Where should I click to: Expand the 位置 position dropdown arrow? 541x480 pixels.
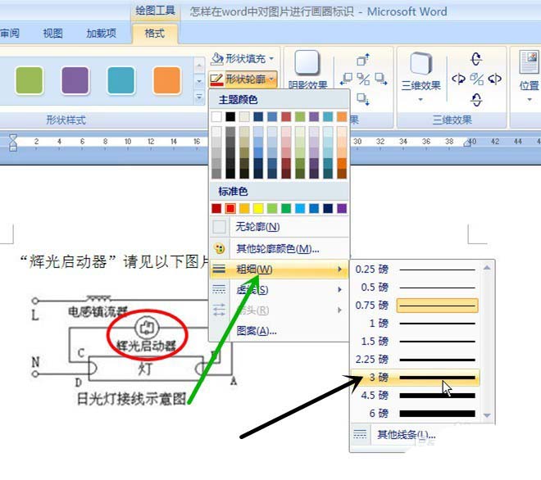click(530, 100)
